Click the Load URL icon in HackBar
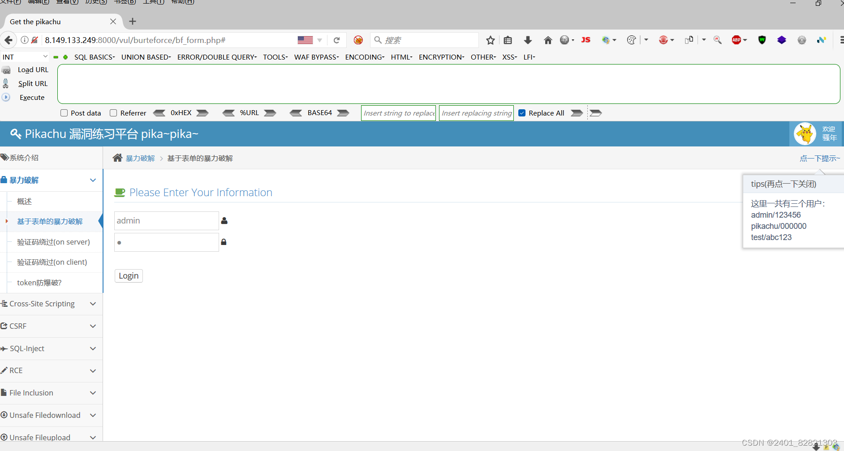The height and width of the screenshot is (451, 844). (6, 70)
